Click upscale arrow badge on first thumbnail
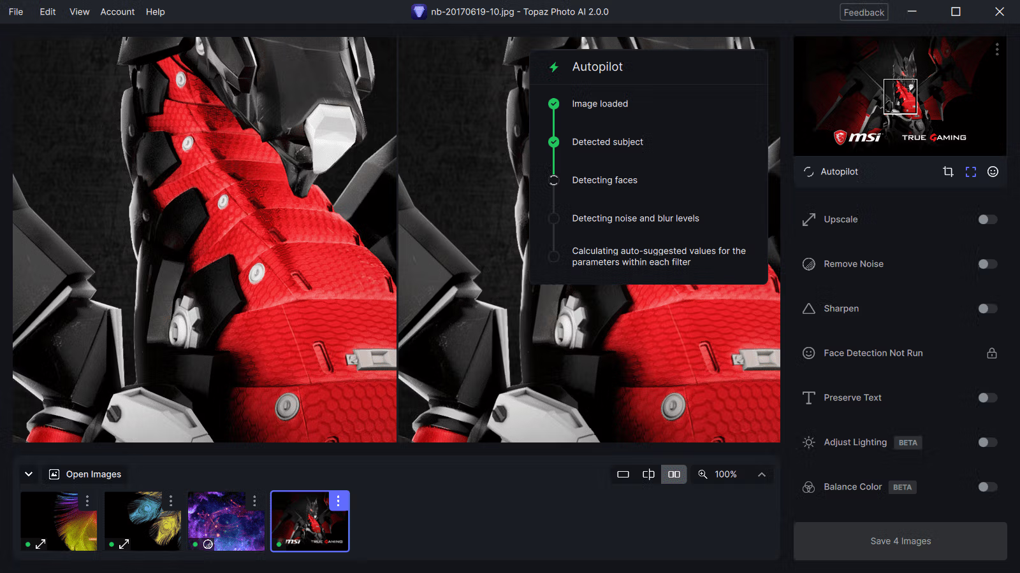 (x=40, y=544)
